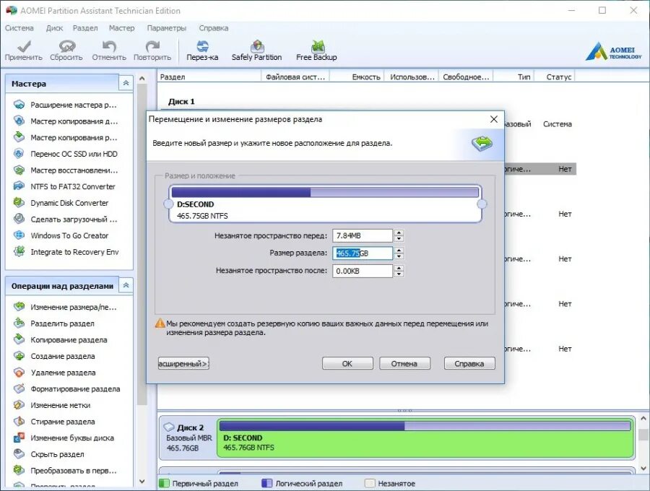650x491 pixels.
Task: Choose Преобразовать в первичный operation
Action: click(x=65, y=471)
